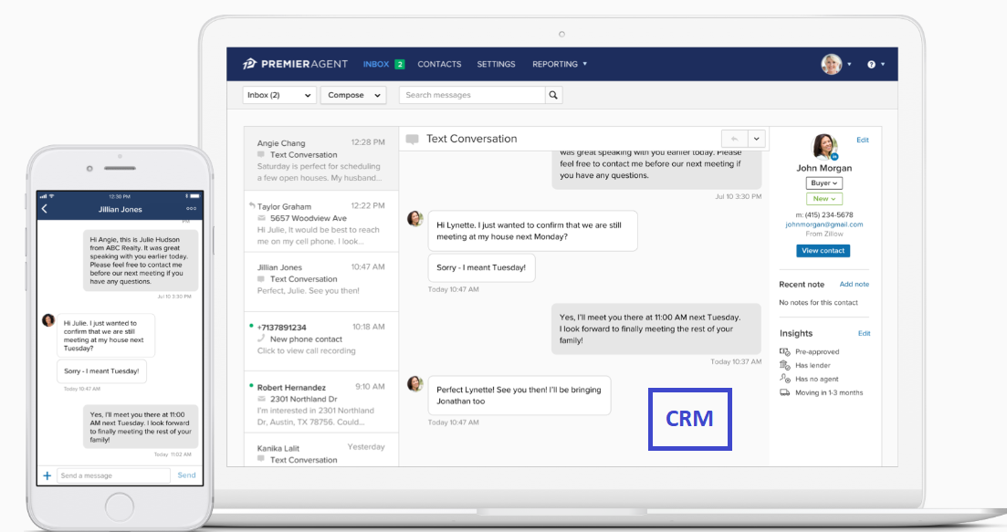The image size is (1007, 532).
Task: Open the help question mark icon
Action: [871, 64]
